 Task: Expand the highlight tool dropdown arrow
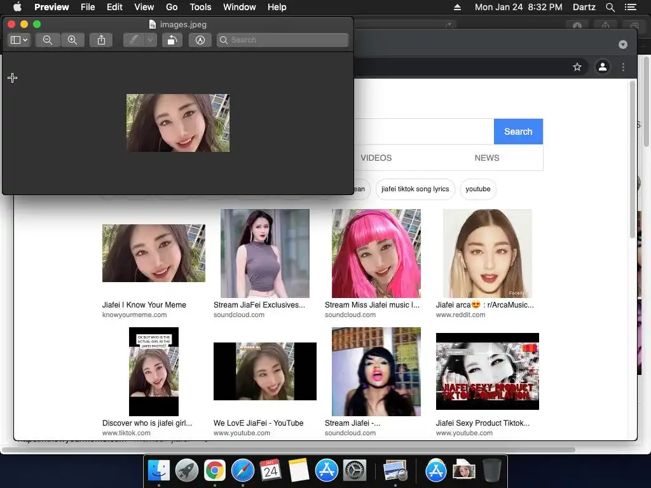150,40
